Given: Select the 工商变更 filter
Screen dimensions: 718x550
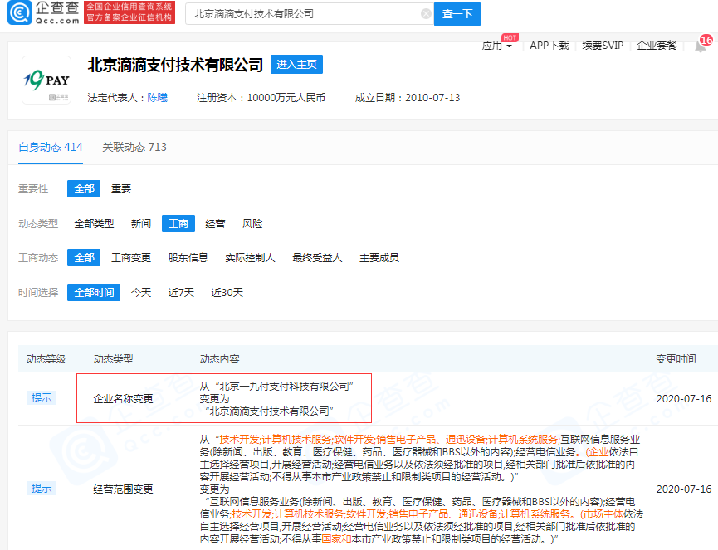Looking at the screenshot, I should [131, 258].
